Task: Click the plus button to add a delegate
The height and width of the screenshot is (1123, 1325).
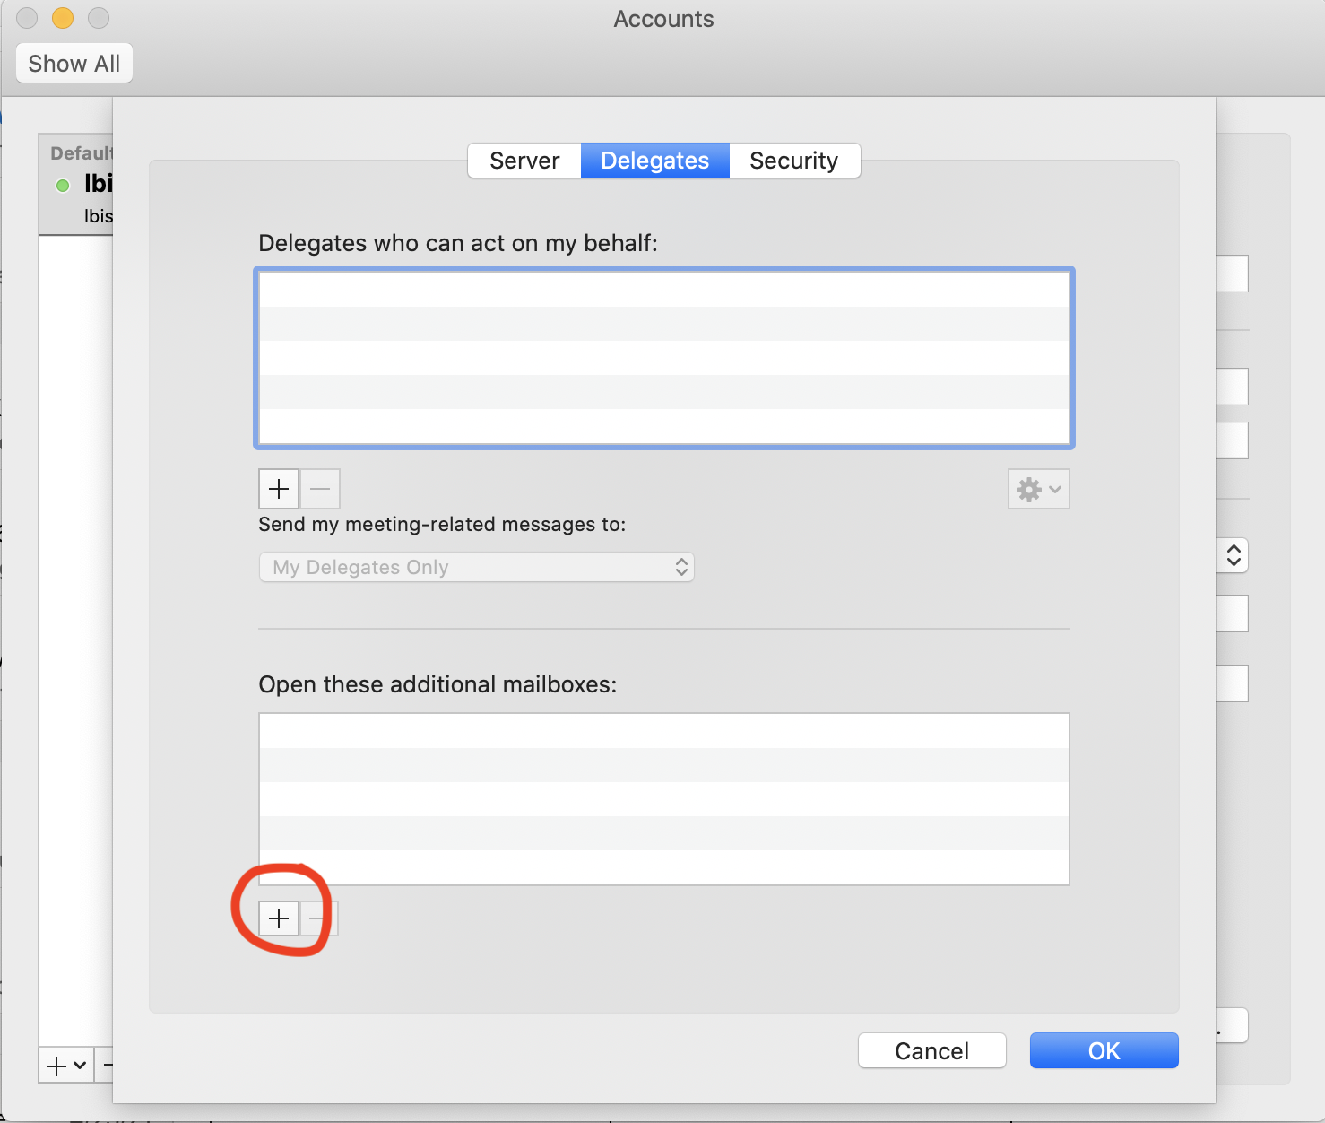Action: [x=279, y=489]
